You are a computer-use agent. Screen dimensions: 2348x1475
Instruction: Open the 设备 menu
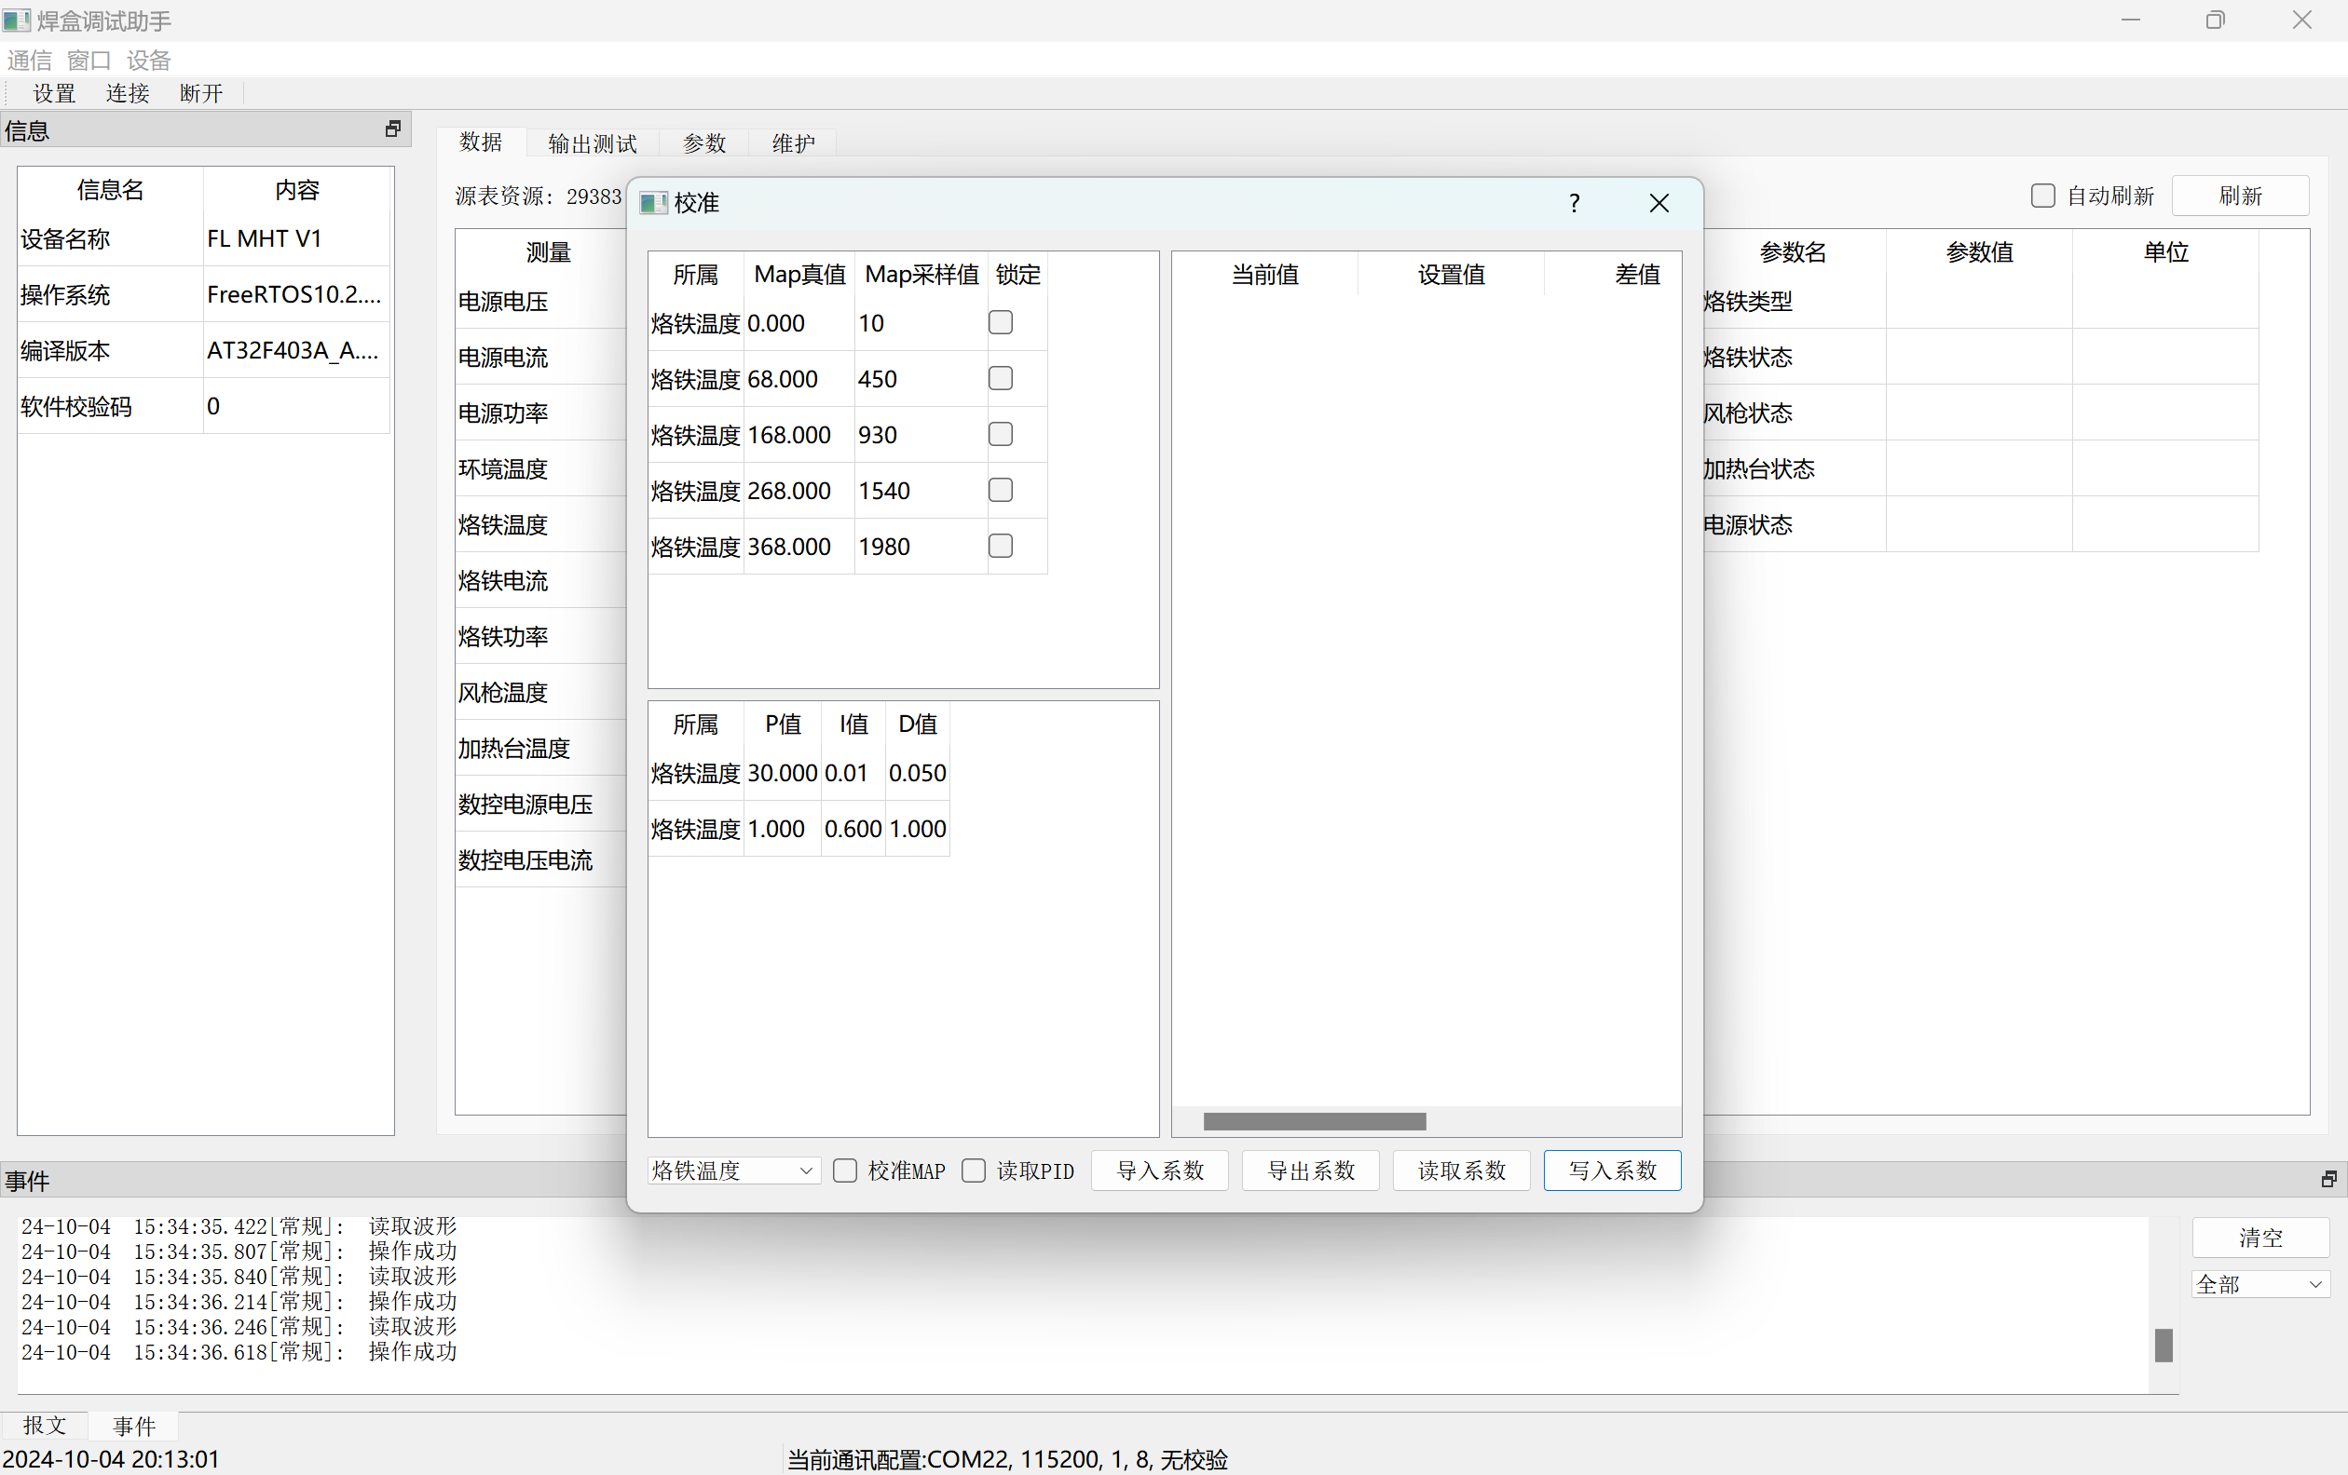148,61
